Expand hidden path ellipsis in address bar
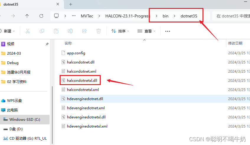The height and width of the screenshot is (145, 250). pos(74,16)
